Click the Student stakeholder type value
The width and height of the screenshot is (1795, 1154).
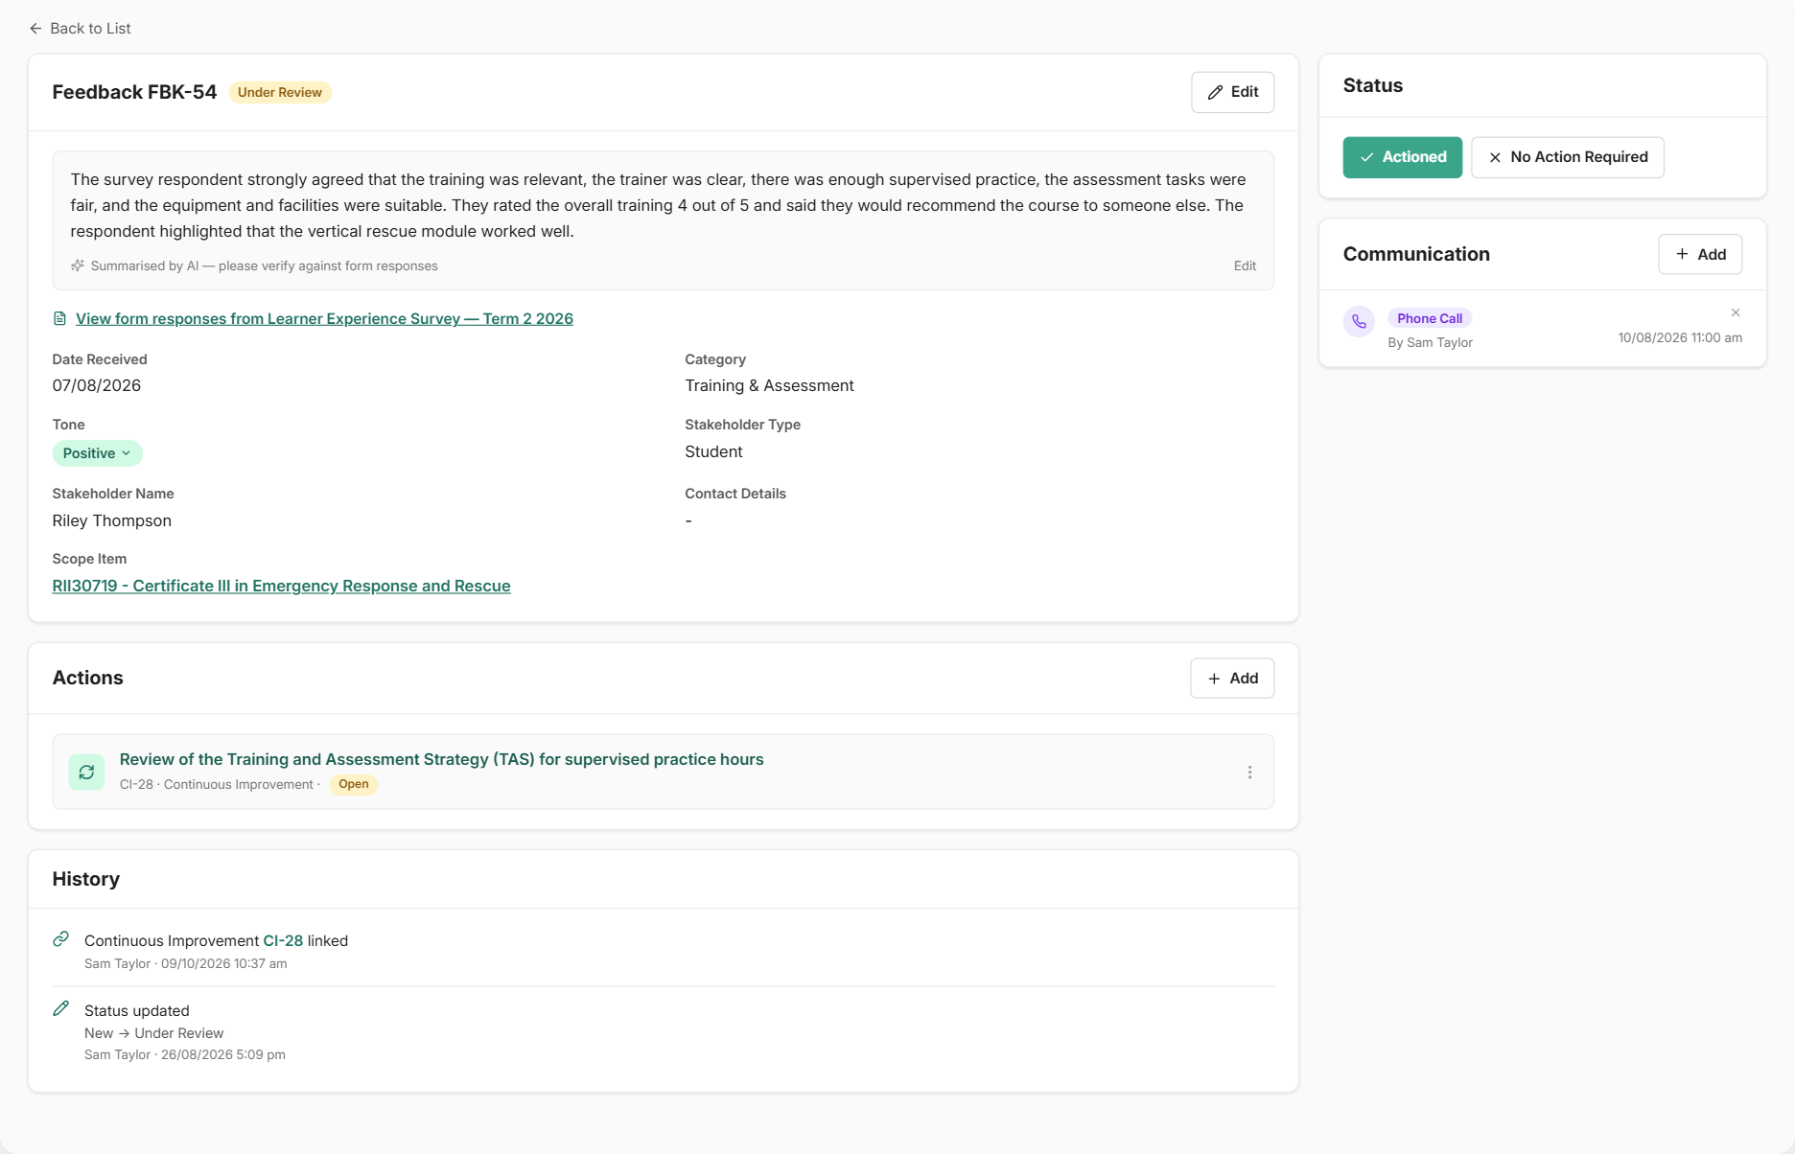click(713, 451)
